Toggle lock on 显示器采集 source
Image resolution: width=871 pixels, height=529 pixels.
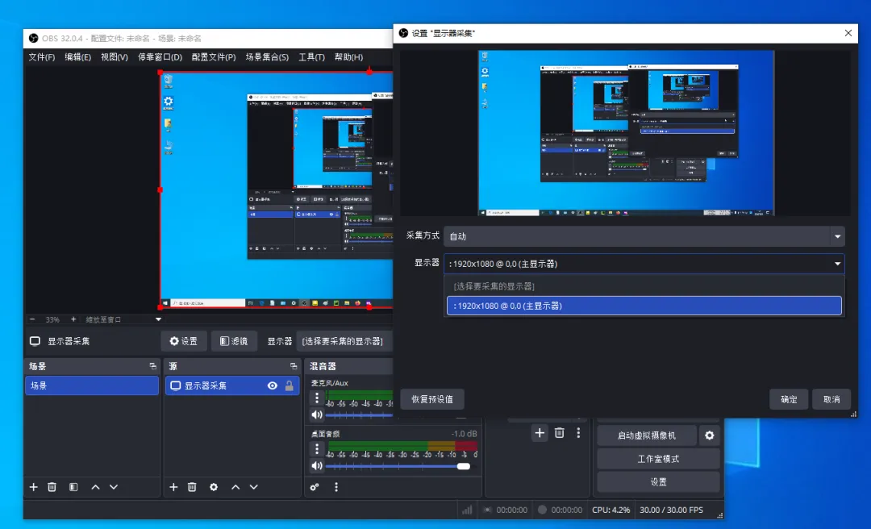click(x=289, y=385)
